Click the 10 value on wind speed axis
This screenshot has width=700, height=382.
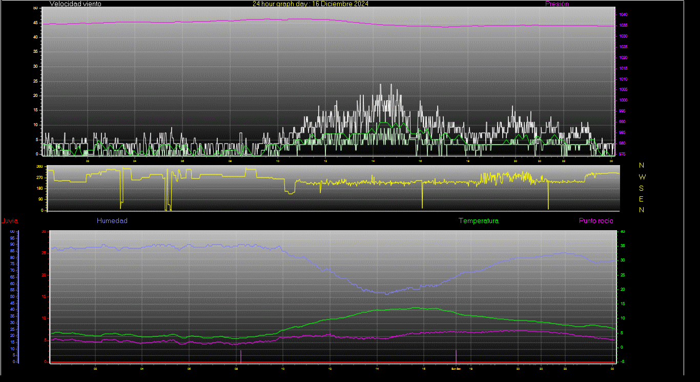tap(35, 125)
